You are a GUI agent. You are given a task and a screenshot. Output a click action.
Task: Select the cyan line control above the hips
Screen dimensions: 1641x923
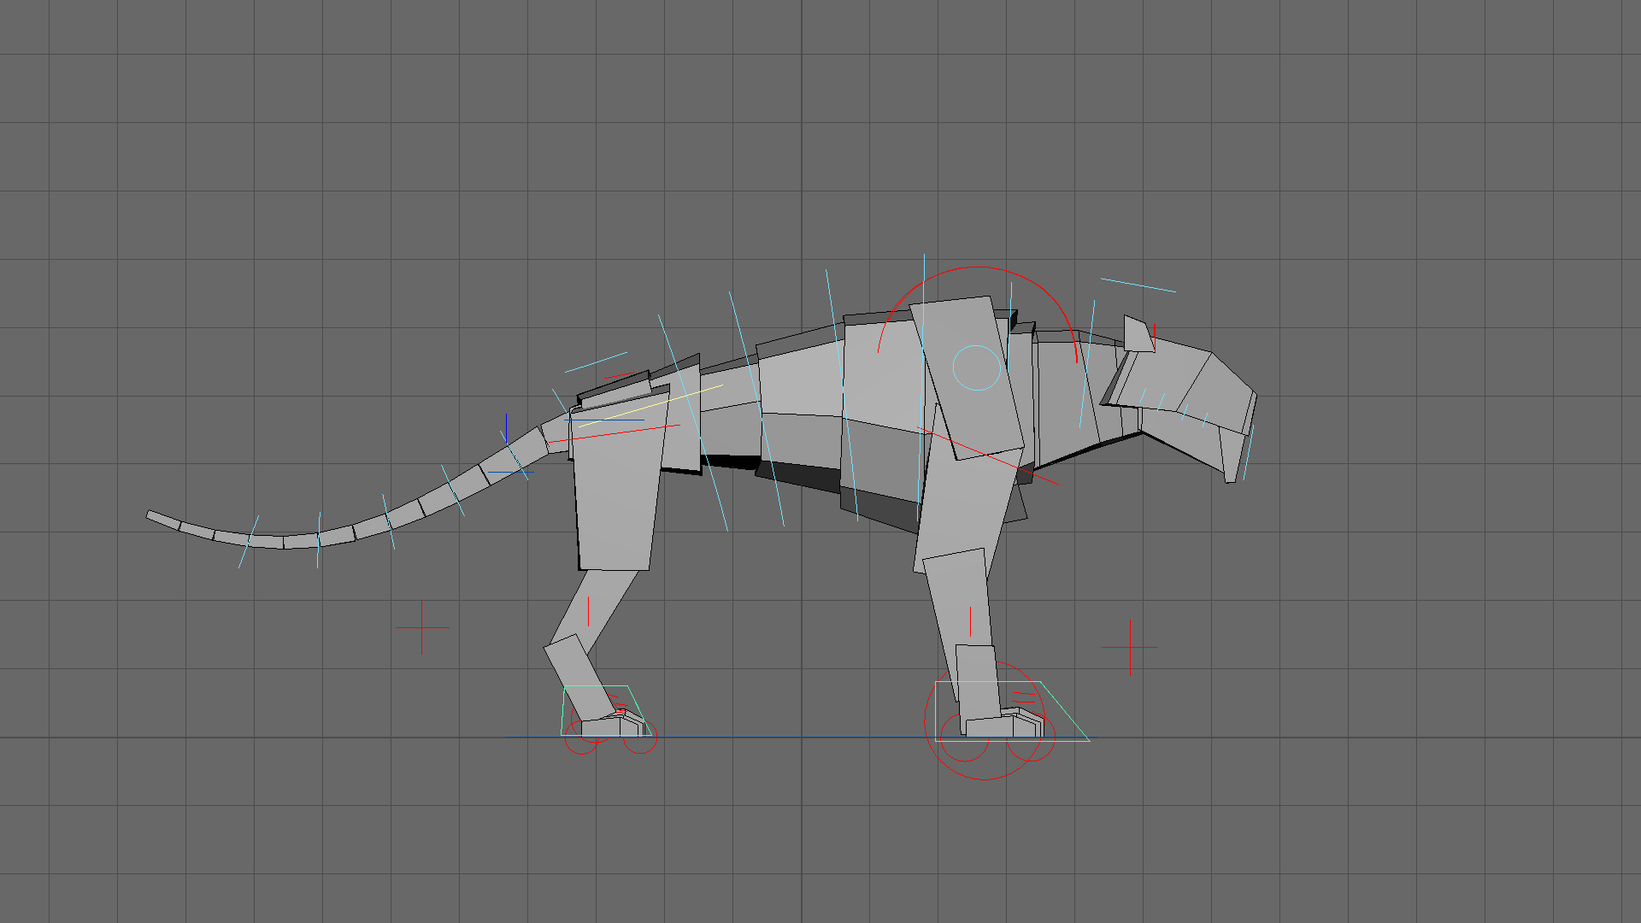point(596,362)
